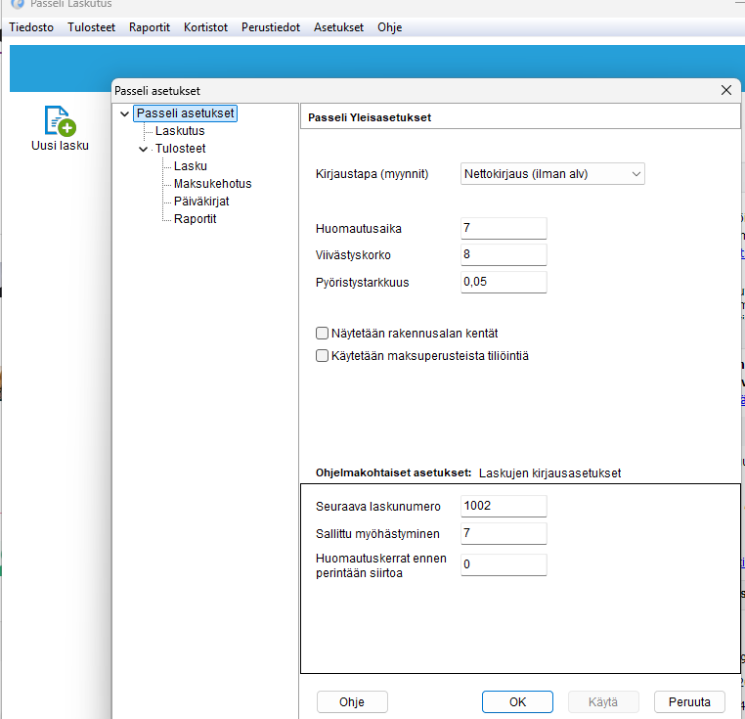Image resolution: width=745 pixels, height=719 pixels.
Task: Click the Laskujen kirjausasetukset label
Action: pyautogui.click(x=549, y=473)
